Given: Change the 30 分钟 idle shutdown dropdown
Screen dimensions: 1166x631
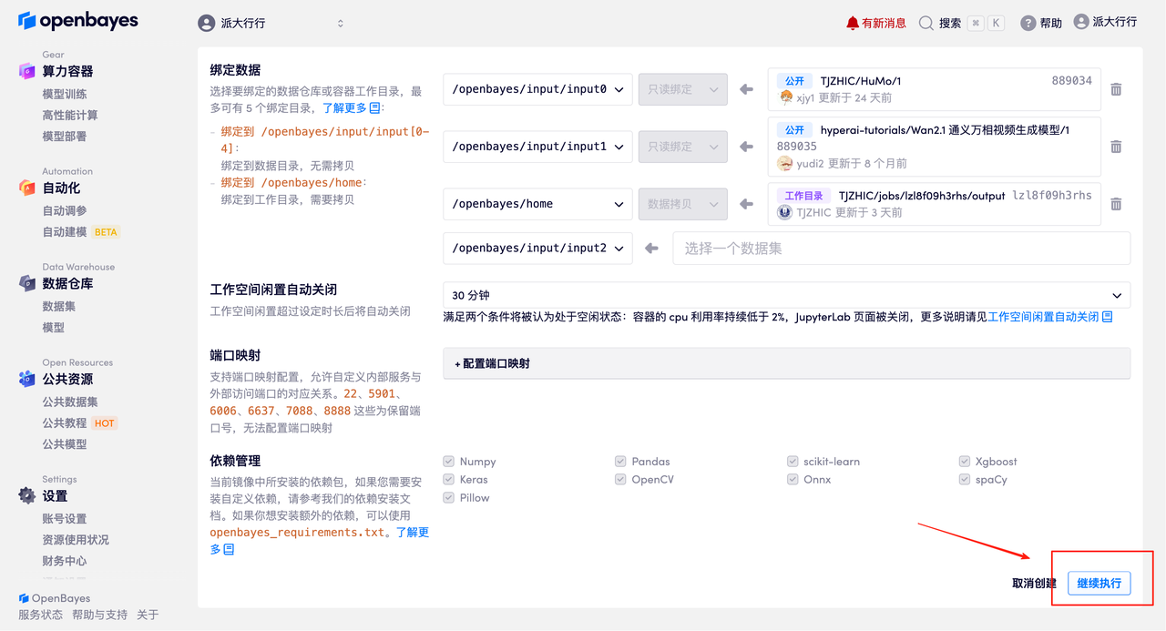Looking at the screenshot, I should coord(785,294).
